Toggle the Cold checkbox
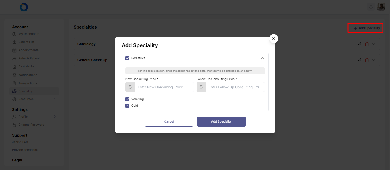The height and width of the screenshot is (170, 390). (x=127, y=106)
